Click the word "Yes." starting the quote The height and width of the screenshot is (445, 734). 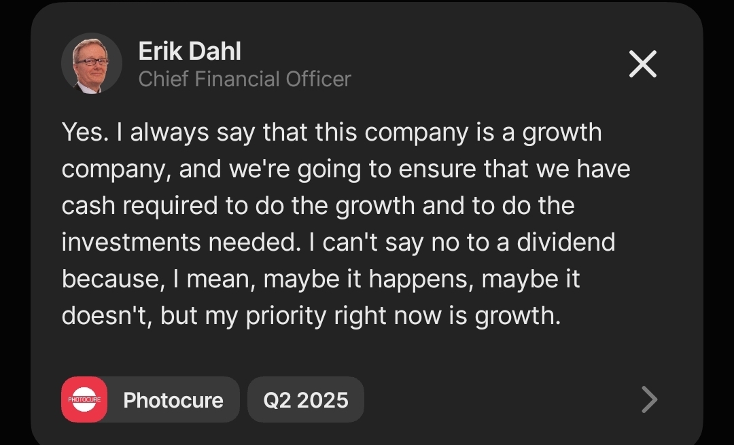coord(84,132)
